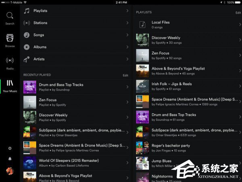Select "Roger's bachelor party" title
The image size is (242, 182).
[x=171, y=146]
